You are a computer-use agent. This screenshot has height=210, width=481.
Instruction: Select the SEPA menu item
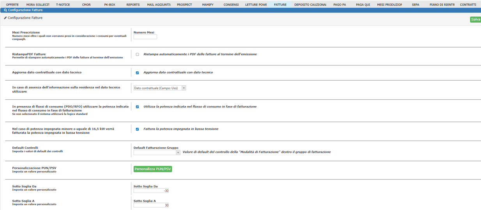pyautogui.click(x=416, y=5)
